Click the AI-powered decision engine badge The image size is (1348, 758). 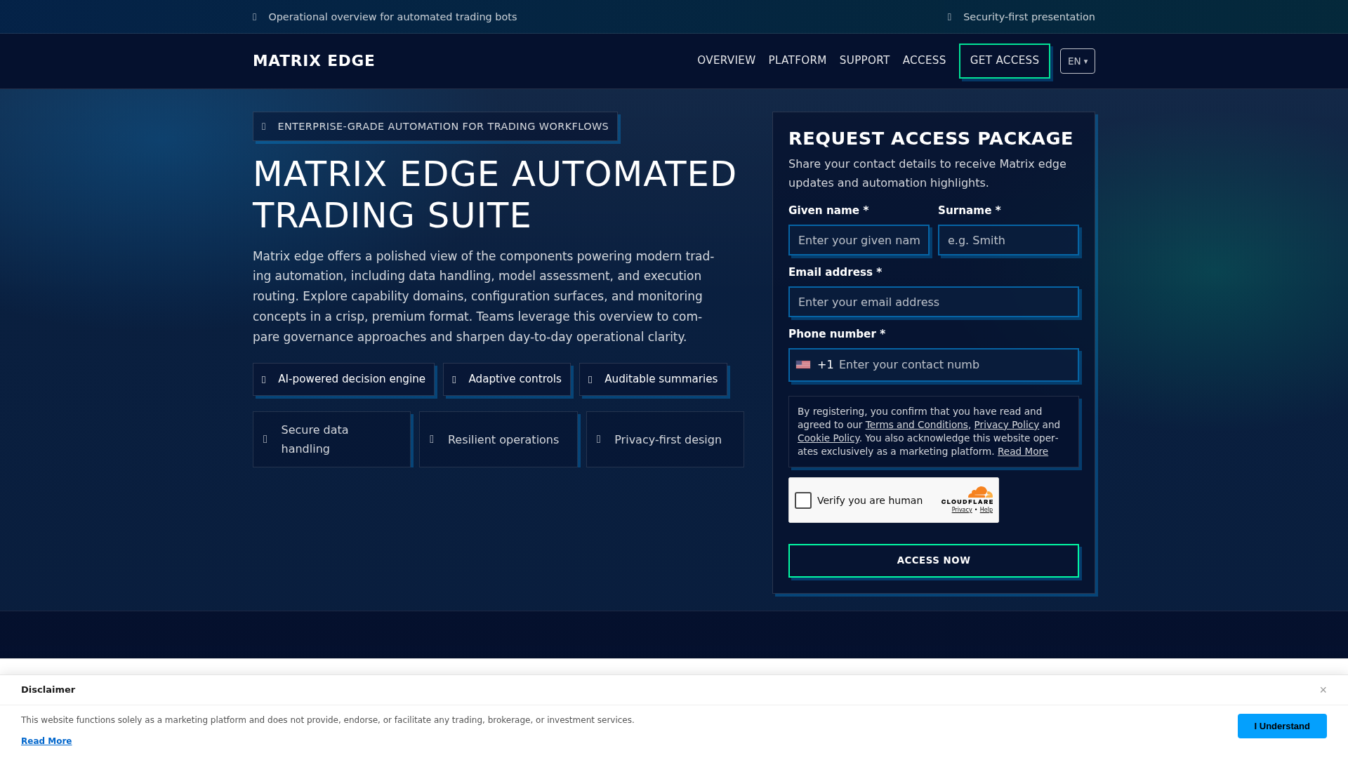(x=343, y=379)
